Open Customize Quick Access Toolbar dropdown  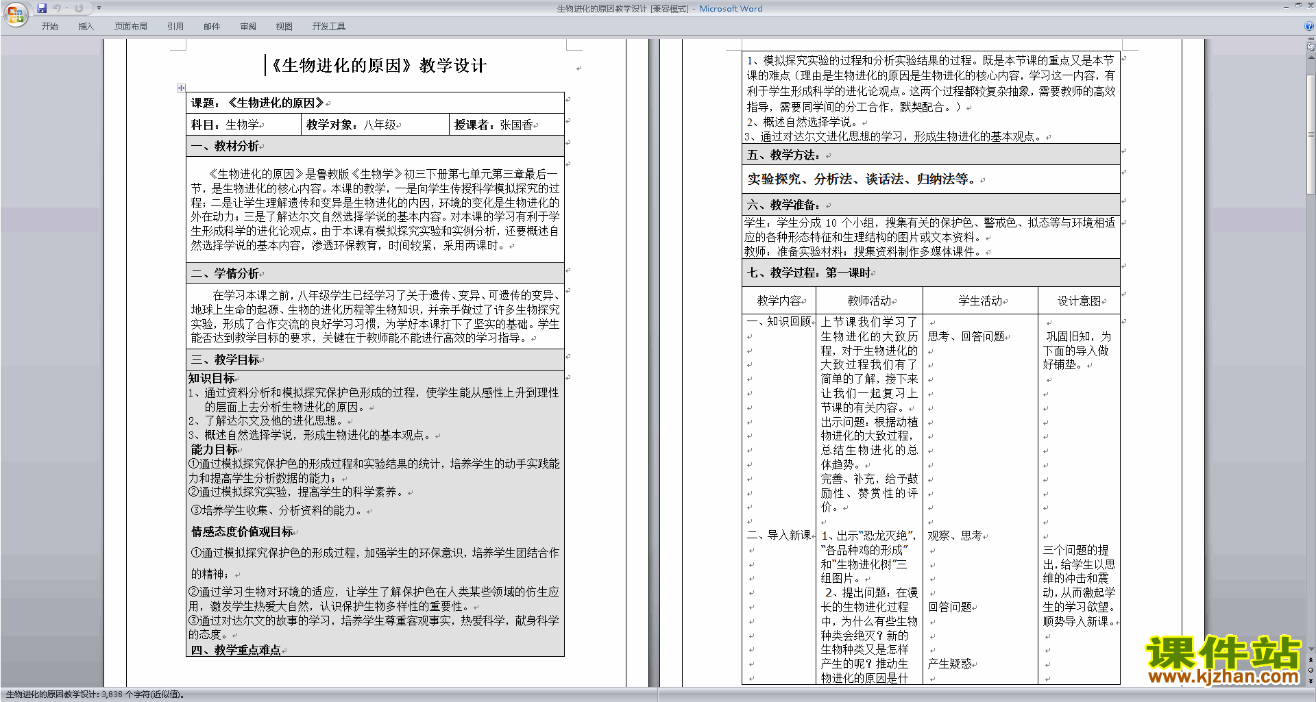click(x=99, y=8)
